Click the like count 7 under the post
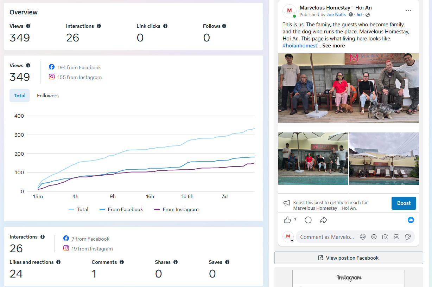The image size is (432, 287). point(295,220)
